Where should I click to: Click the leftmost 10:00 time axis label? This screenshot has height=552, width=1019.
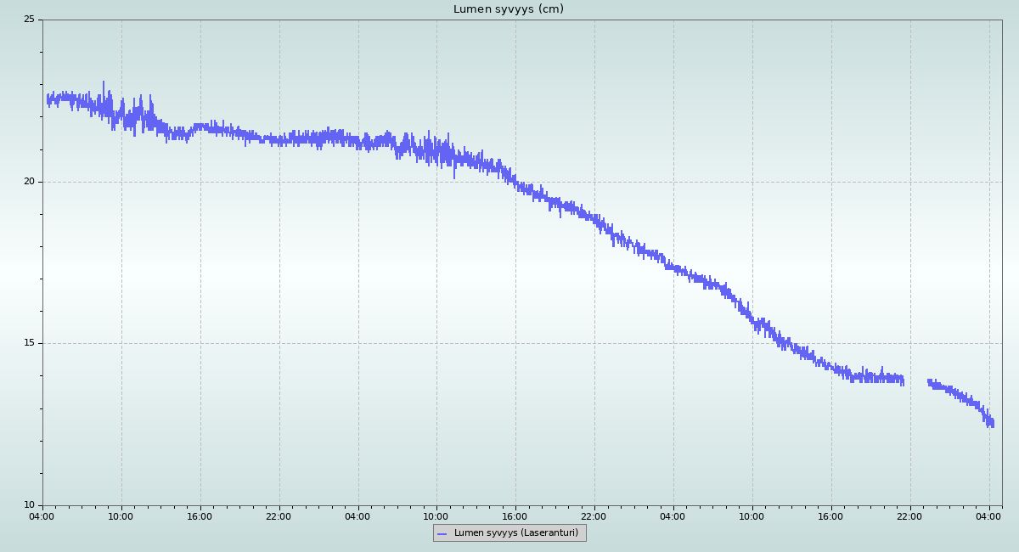click(121, 516)
